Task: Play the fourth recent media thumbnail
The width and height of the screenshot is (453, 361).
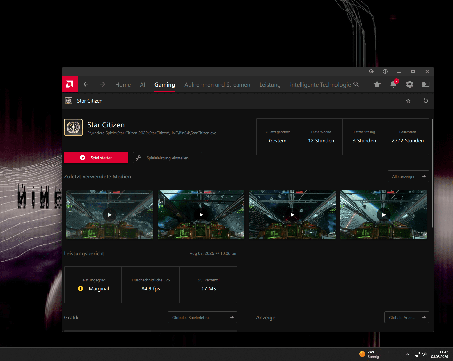Action: click(384, 215)
